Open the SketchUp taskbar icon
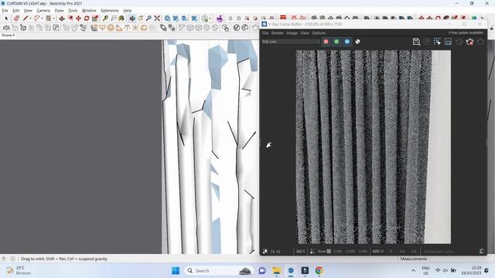Image resolution: width=495 pixels, height=278 pixels. (x=291, y=270)
